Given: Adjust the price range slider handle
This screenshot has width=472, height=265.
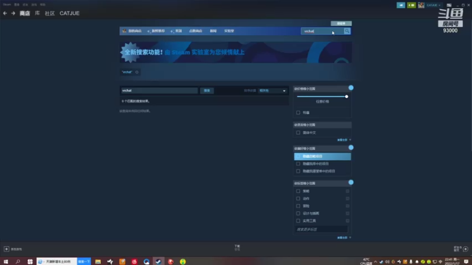Looking at the screenshot, I should point(346,97).
